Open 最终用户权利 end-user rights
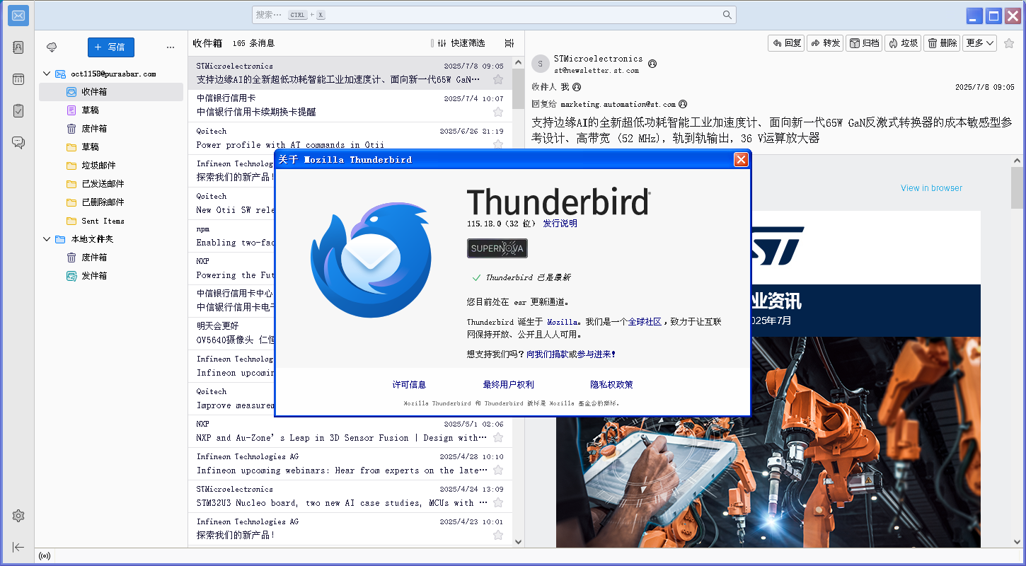The height and width of the screenshot is (566, 1026). (508, 385)
